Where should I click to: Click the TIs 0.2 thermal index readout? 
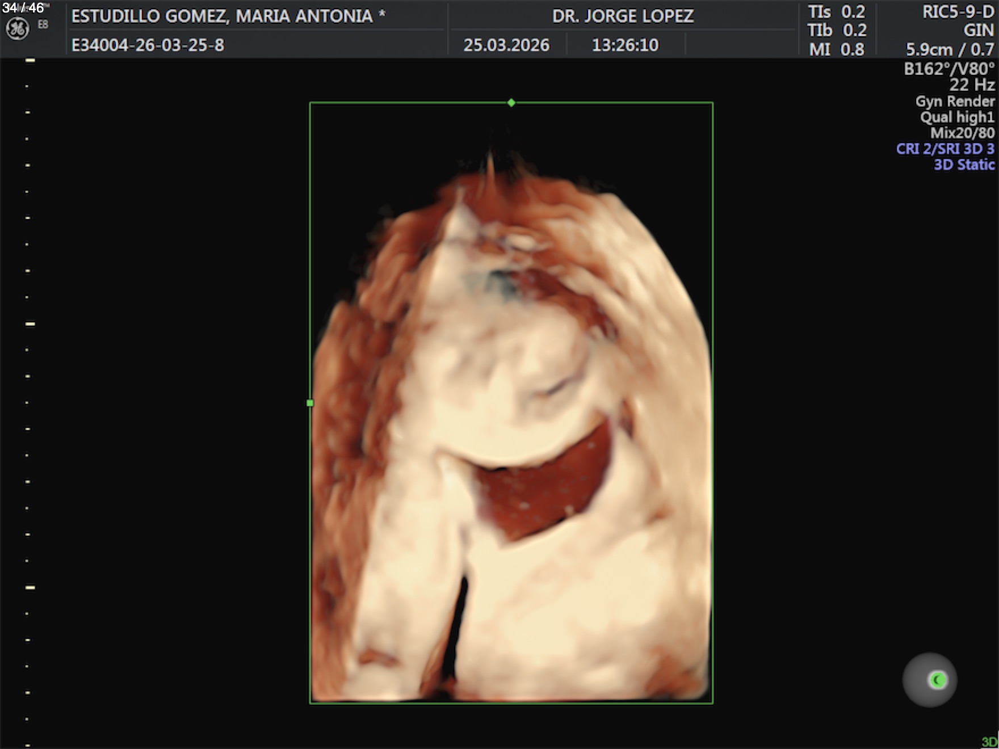837,12
